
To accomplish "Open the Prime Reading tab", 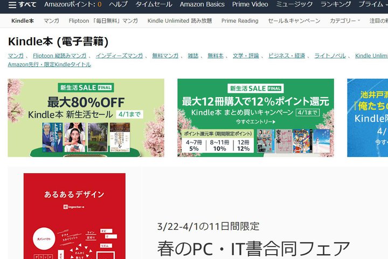I will 240,21.
